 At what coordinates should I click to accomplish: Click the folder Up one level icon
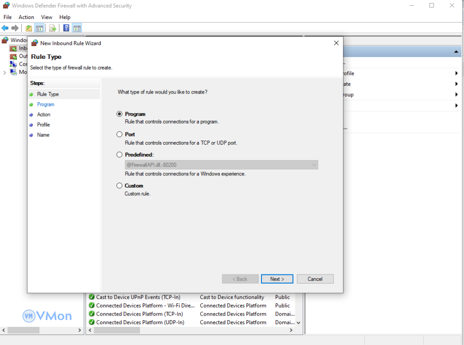(x=29, y=28)
